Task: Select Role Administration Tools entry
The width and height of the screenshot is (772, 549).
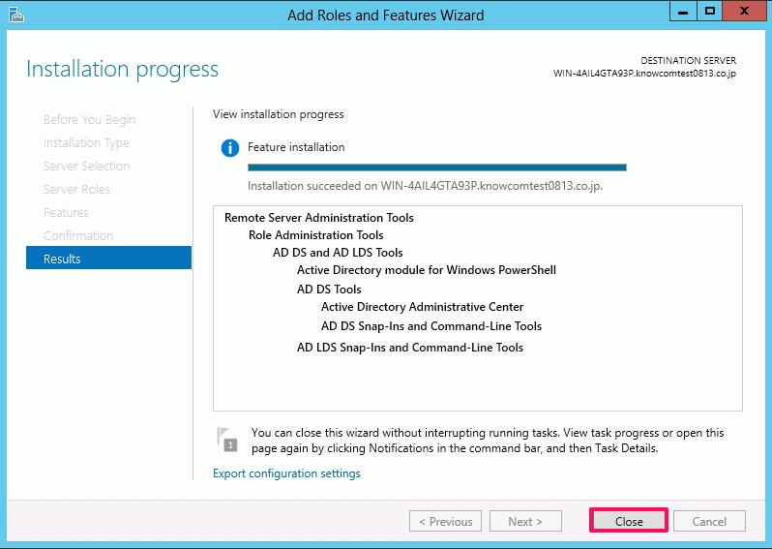Action: [315, 235]
